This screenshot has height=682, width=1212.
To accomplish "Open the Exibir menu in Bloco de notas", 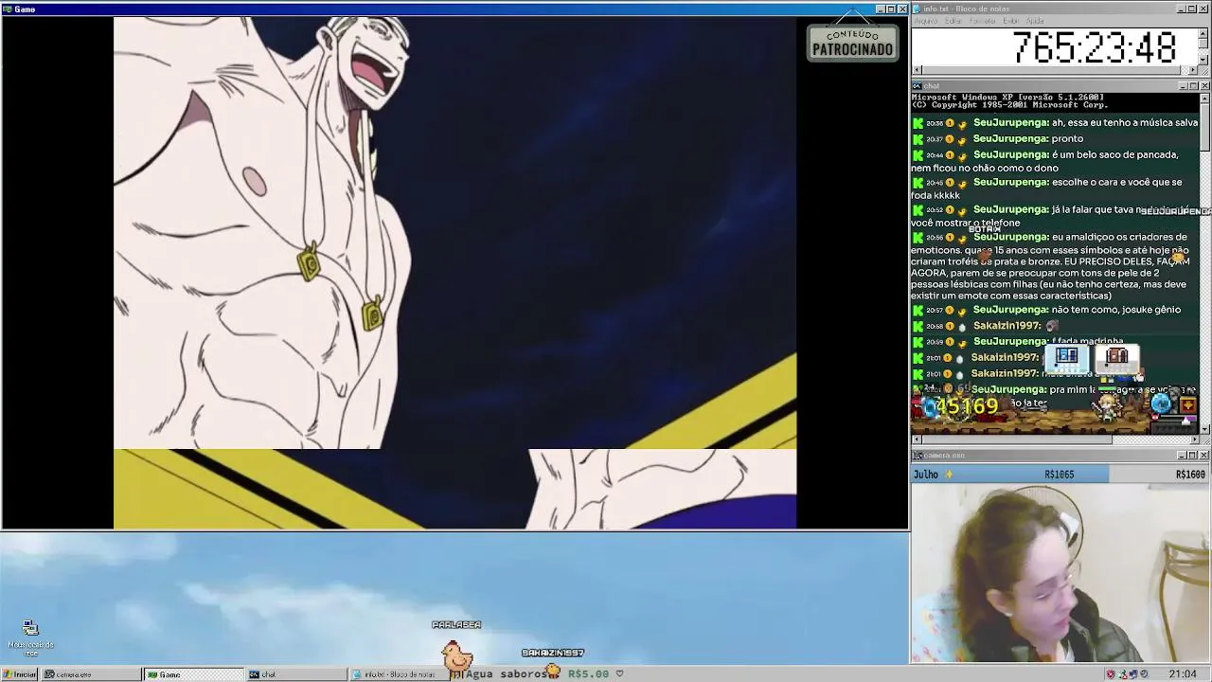I will pyautogui.click(x=1011, y=21).
